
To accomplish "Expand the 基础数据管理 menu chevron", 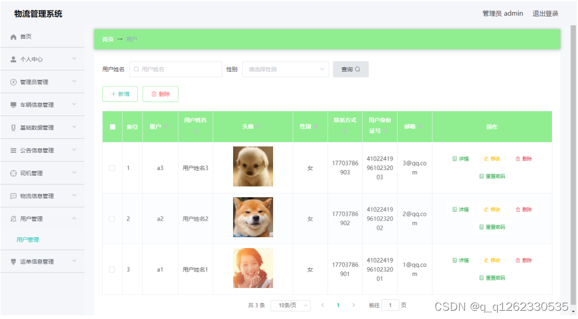I will (74, 127).
